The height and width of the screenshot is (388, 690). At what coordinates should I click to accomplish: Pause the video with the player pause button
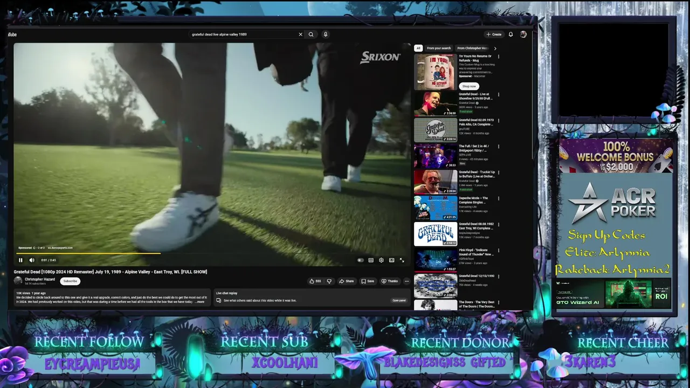20,260
